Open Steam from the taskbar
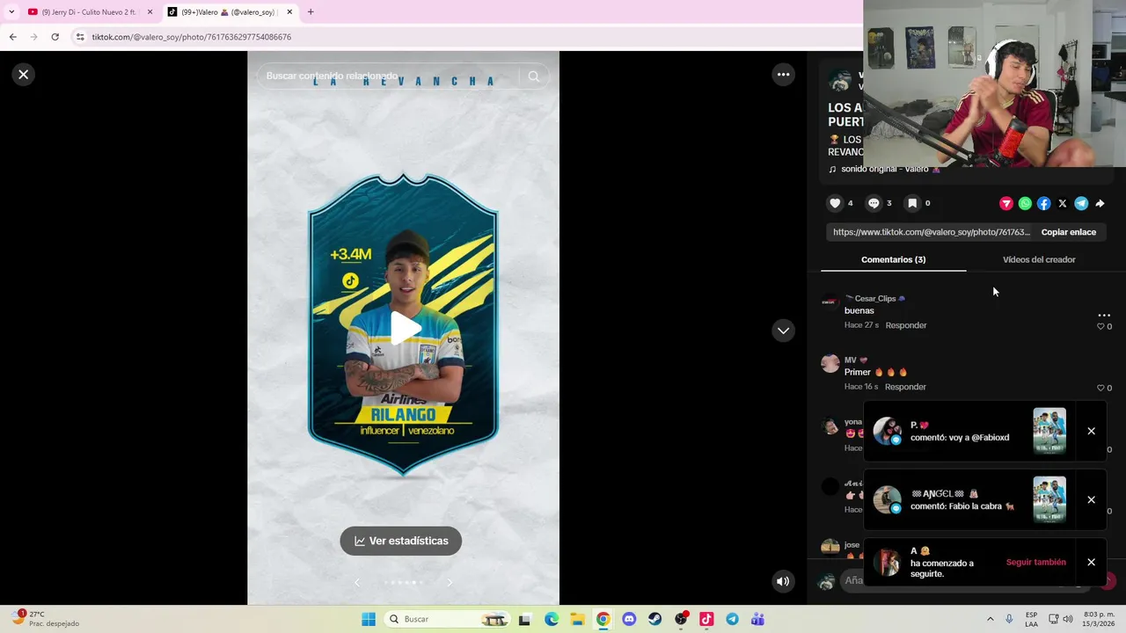Image resolution: width=1126 pixels, height=633 pixels. (x=654, y=619)
